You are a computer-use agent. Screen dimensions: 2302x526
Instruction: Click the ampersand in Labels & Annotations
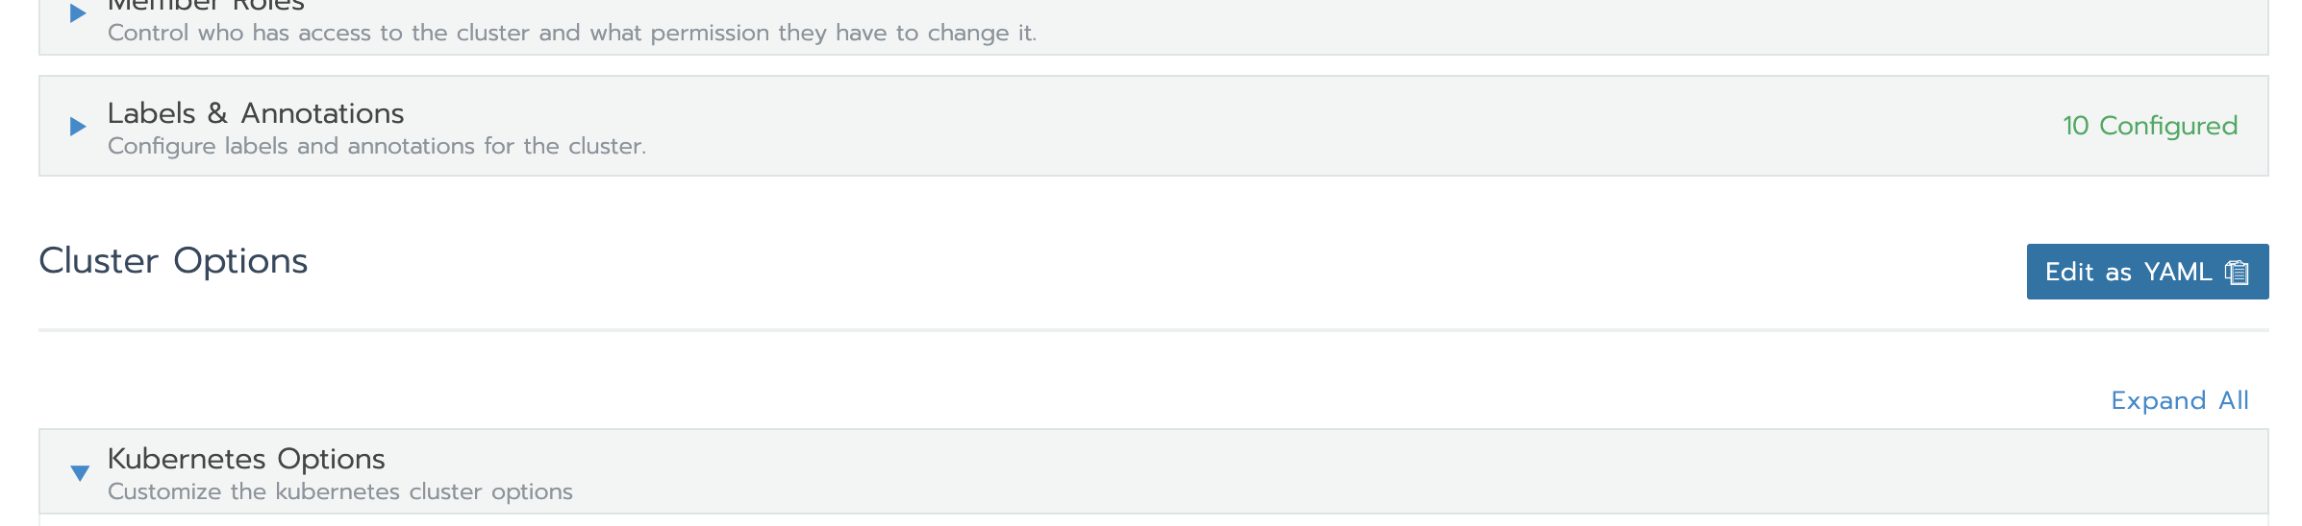click(x=217, y=113)
